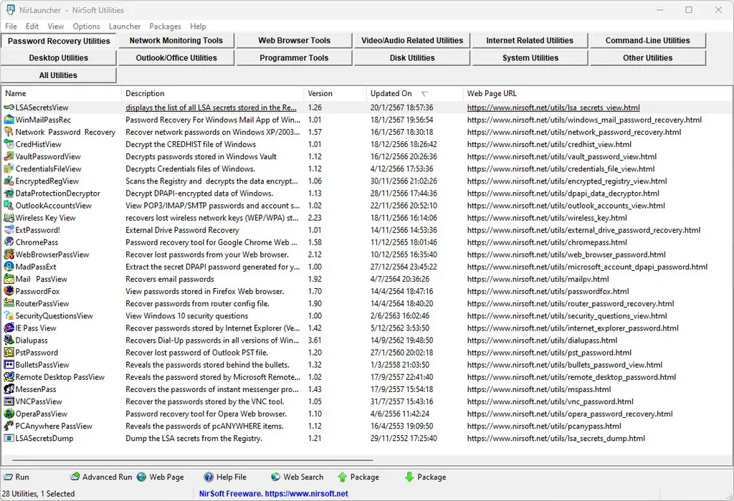Viewport: 734px width, 501px height.
Task: Select the Wireless Key View icon
Action: [x=9, y=218]
